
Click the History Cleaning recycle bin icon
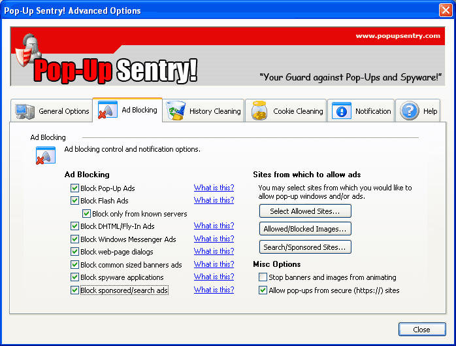point(176,111)
